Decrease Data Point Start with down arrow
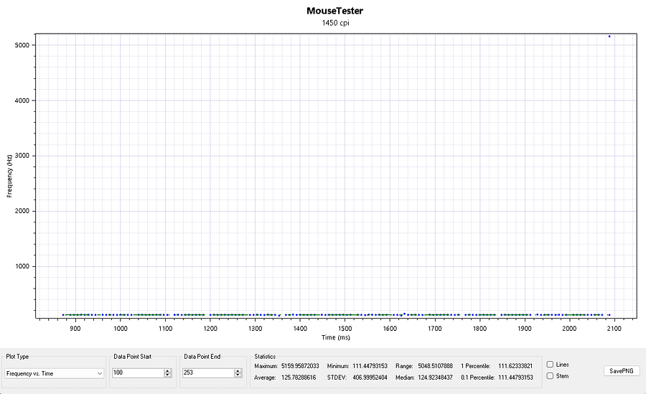The image size is (646, 394). tap(168, 375)
